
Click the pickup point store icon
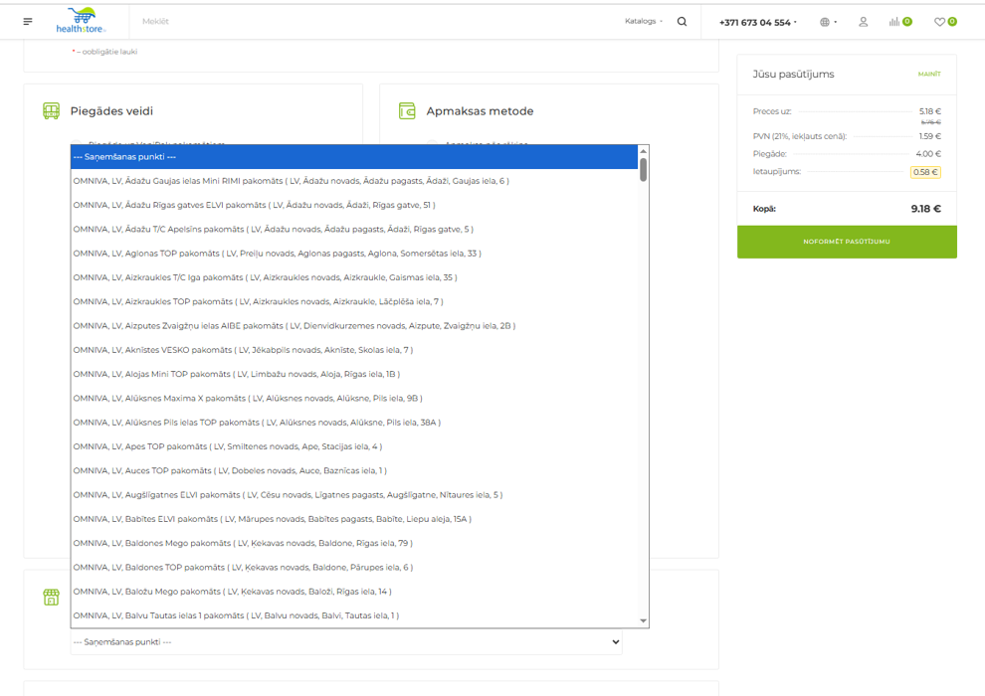click(51, 597)
